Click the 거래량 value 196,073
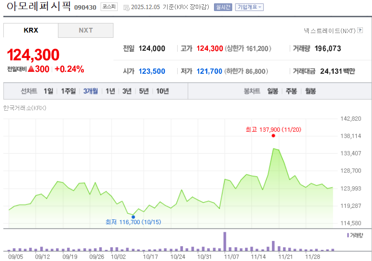Image resolution: width=372 pixels, height=261 pixels. (327, 49)
